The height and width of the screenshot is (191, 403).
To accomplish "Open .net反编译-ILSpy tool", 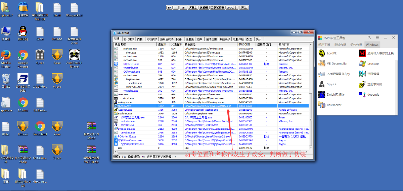I will (334, 74).
